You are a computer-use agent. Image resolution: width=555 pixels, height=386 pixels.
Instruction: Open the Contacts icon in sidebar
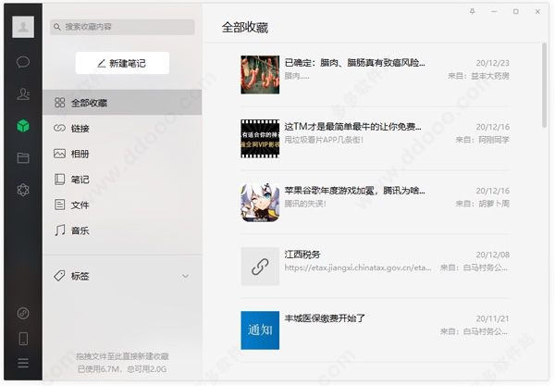tap(23, 93)
